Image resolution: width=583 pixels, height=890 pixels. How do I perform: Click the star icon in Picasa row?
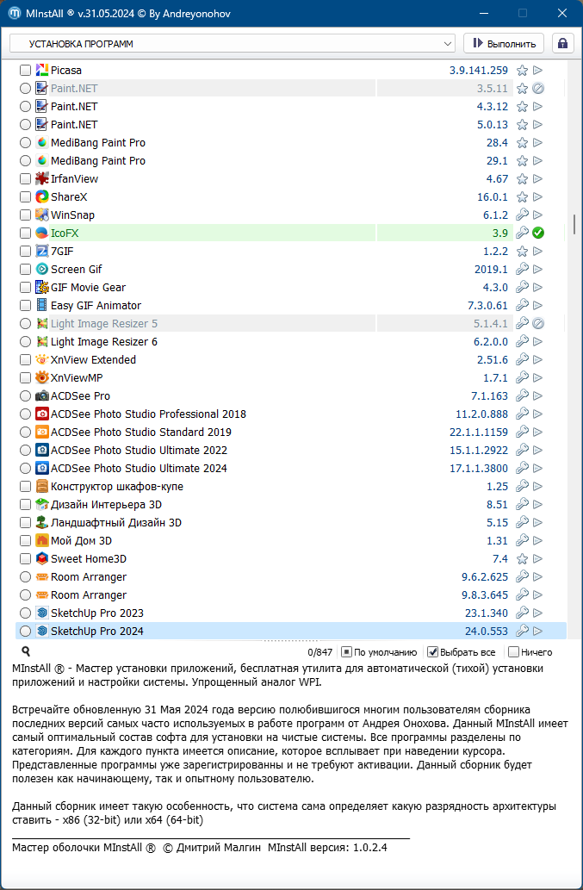[x=523, y=71]
